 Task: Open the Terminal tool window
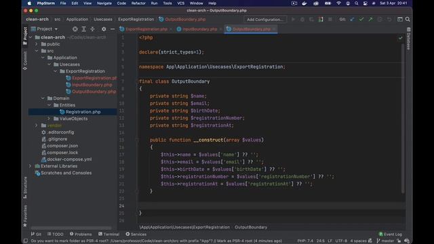point(108,234)
